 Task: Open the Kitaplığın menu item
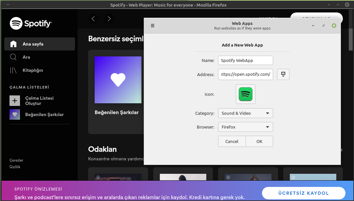coord(40,70)
